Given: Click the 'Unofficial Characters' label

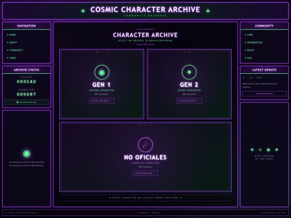Looking at the screenshot, I should [x=145, y=163].
